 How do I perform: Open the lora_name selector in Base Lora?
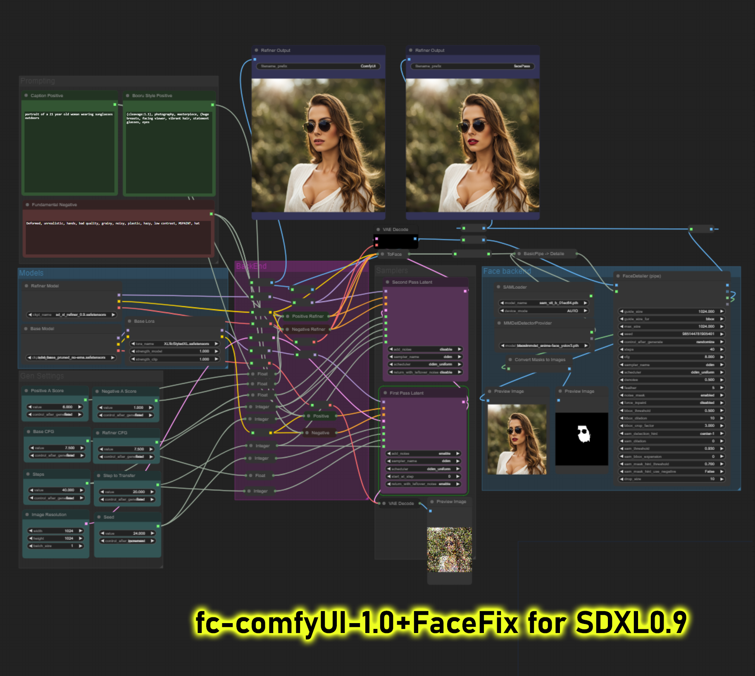pos(174,344)
